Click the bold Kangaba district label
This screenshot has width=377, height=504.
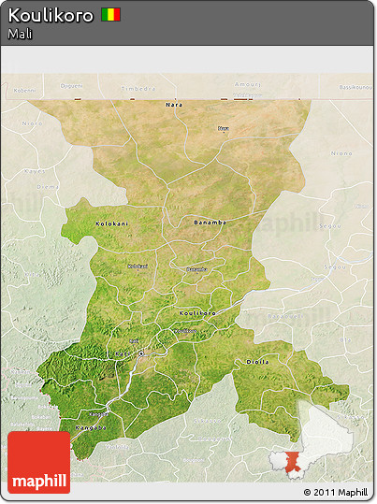[x=91, y=427]
